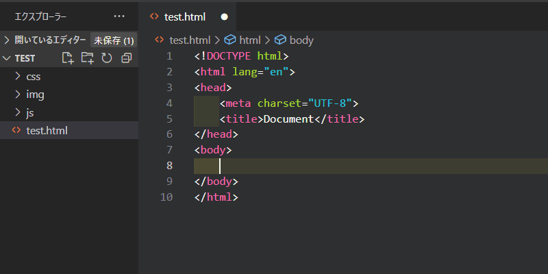This screenshot has height=274, width=548.
Task: Click the charset attribute on line 4
Action: [279, 103]
